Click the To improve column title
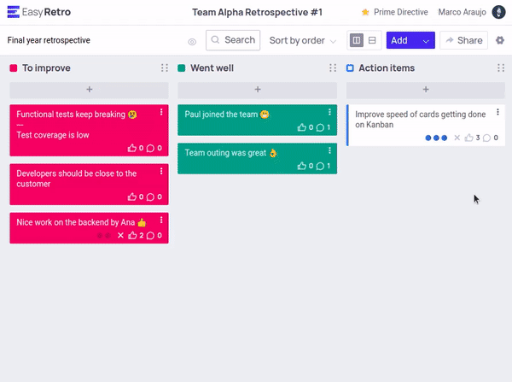This screenshot has width=512, height=382. coord(46,68)
